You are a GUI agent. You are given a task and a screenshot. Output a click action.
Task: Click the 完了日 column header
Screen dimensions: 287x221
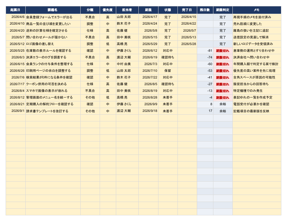(187, 10)
